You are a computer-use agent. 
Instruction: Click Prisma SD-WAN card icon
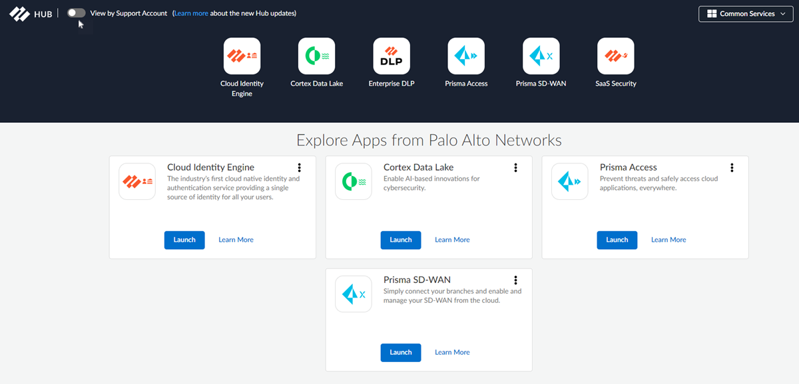pyautogui.click(x=354, y=294)
